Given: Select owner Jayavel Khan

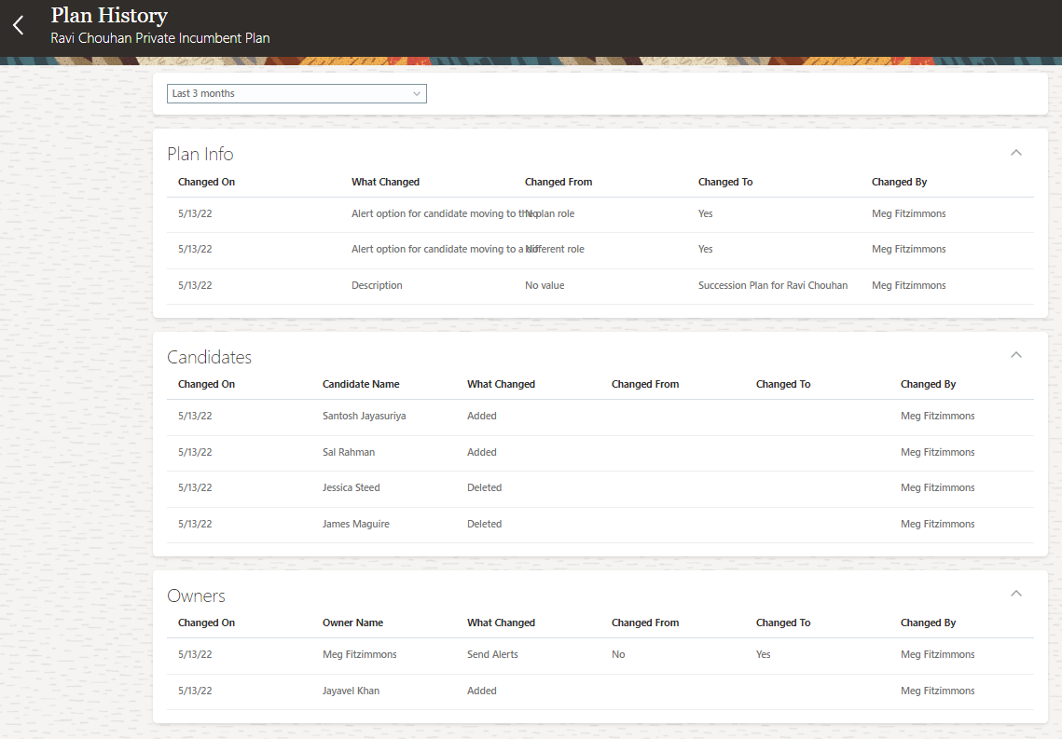Looking at the screenshot, I should [351, 691].
